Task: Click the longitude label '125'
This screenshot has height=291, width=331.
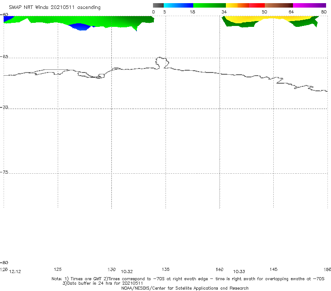Action: [x=58, y=269]
